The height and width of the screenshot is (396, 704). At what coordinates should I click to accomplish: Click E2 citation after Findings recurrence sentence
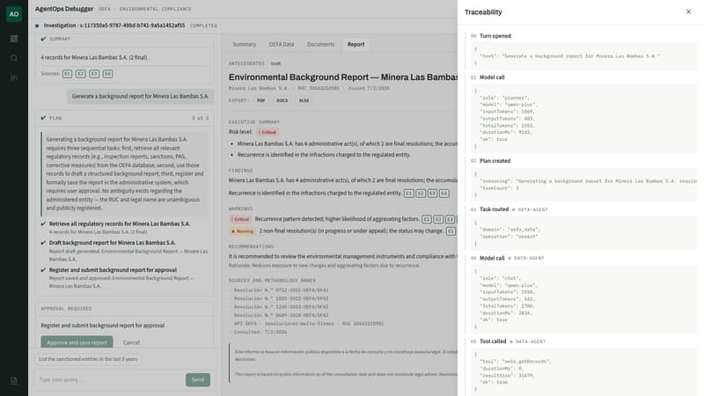(421, 194)
